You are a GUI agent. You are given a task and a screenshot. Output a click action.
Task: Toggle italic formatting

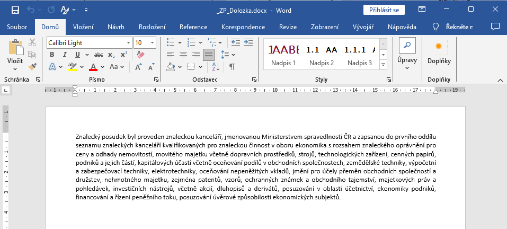(64, 55)
